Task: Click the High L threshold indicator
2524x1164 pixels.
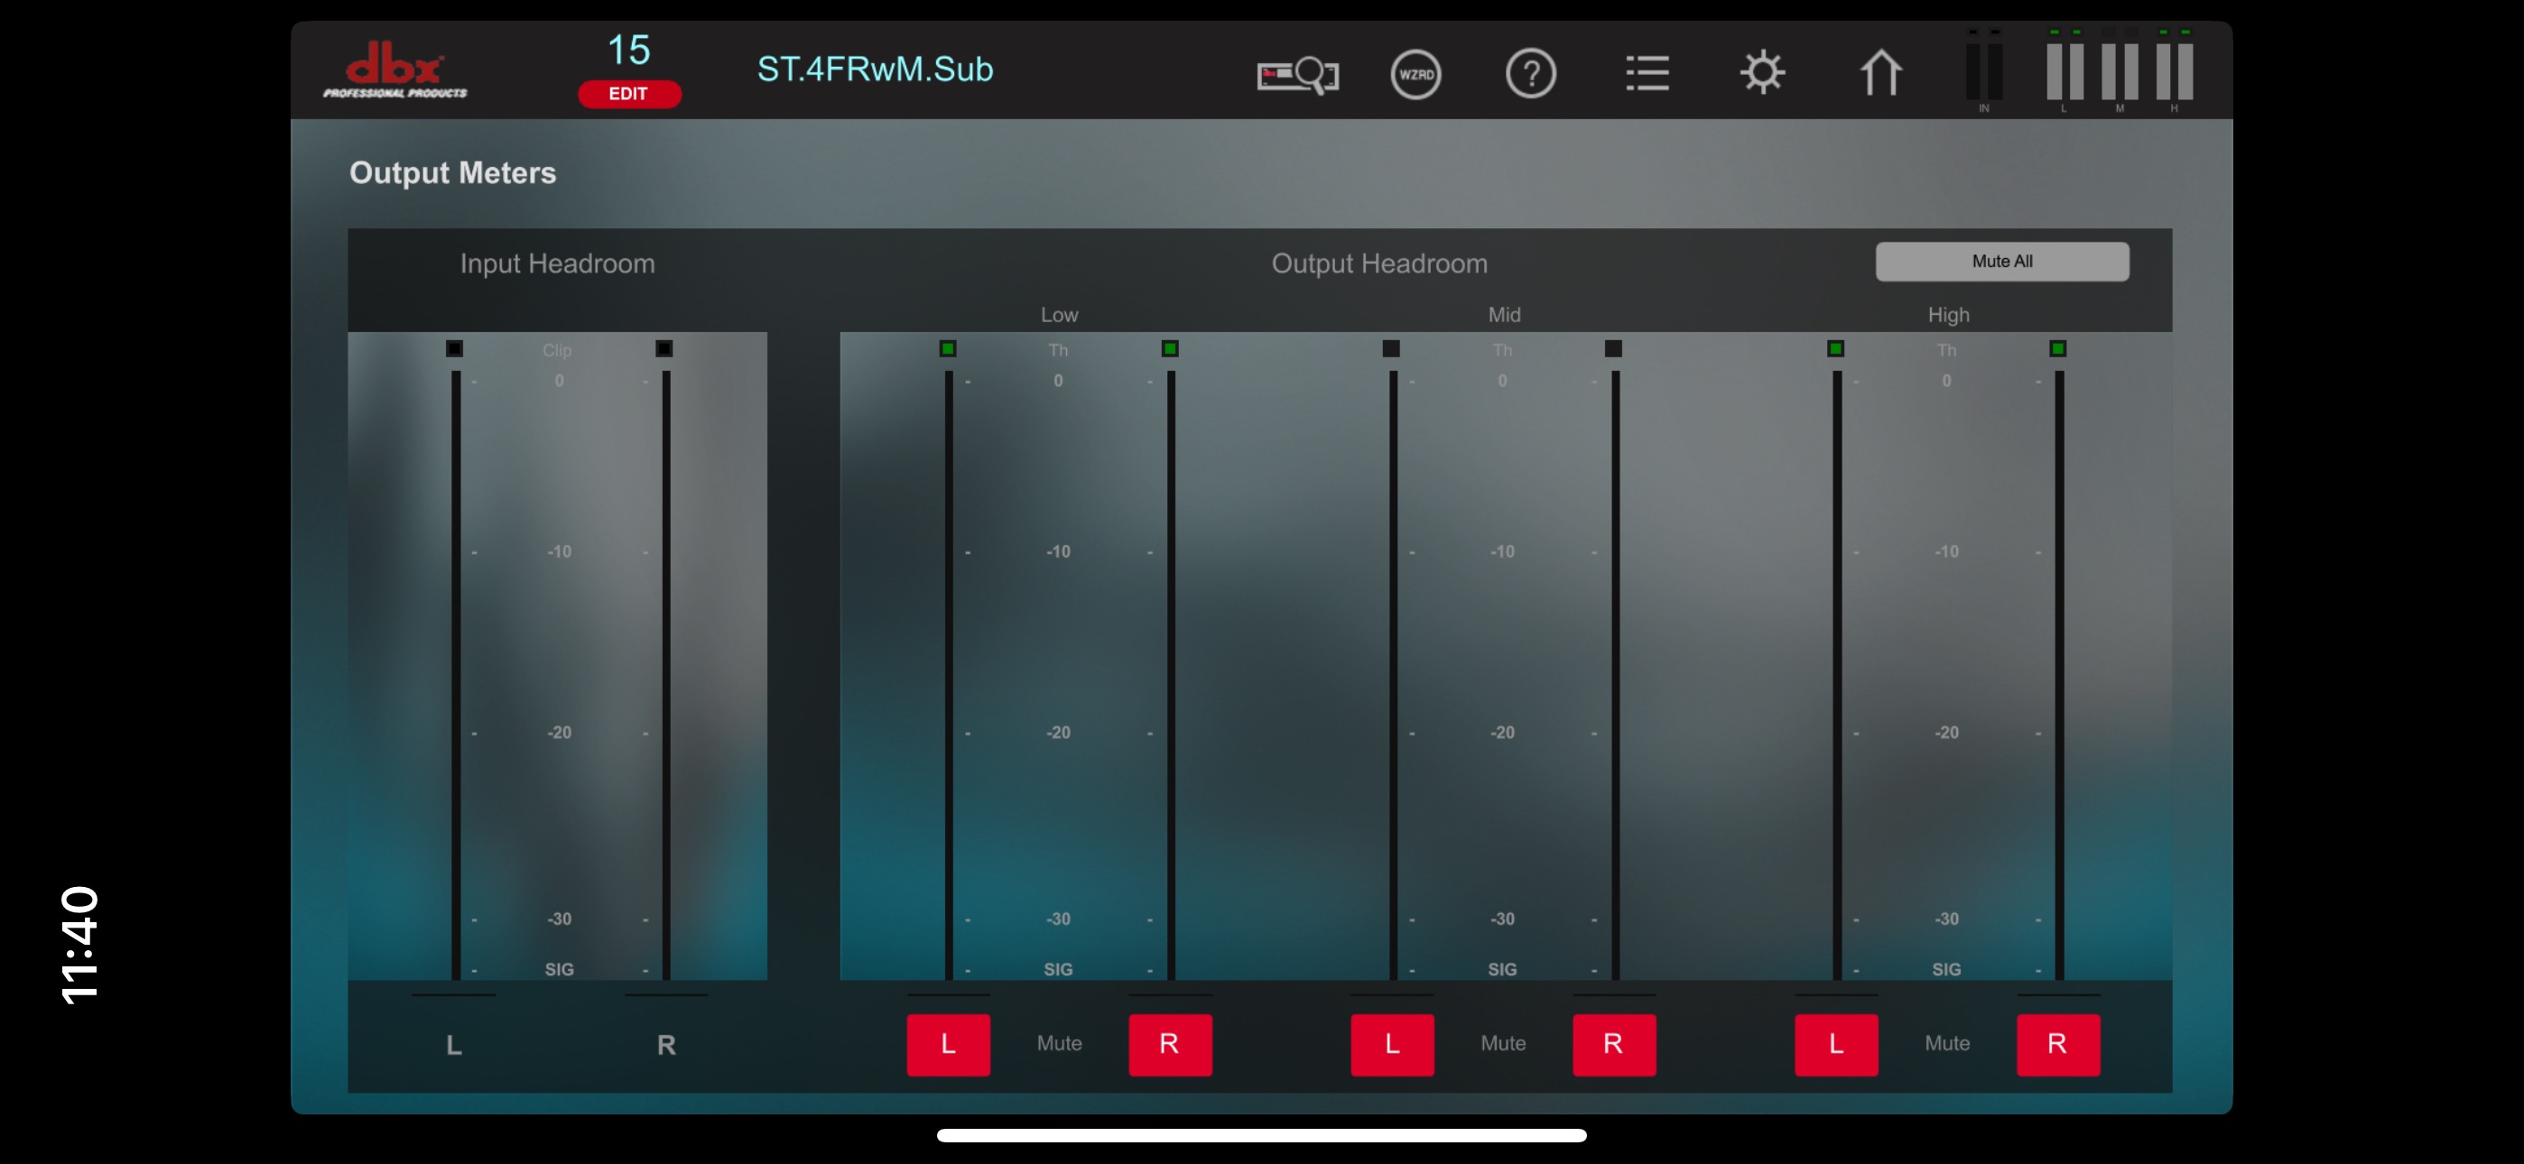Action: click(1836, 349)
